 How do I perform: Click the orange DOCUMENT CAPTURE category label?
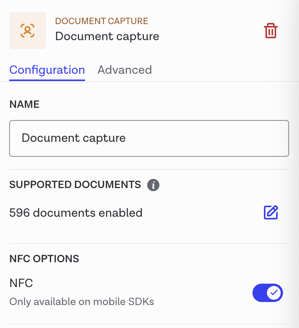pyautogui.click(x=101, y=21)
